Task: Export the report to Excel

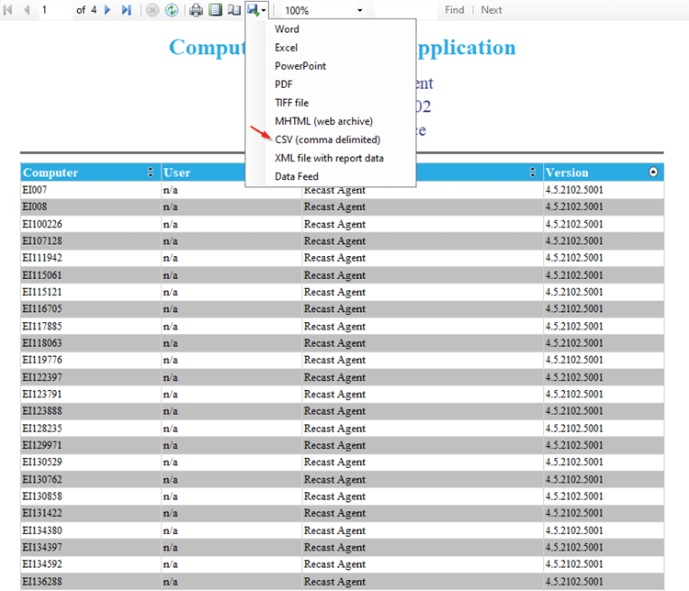Action: 287,48
